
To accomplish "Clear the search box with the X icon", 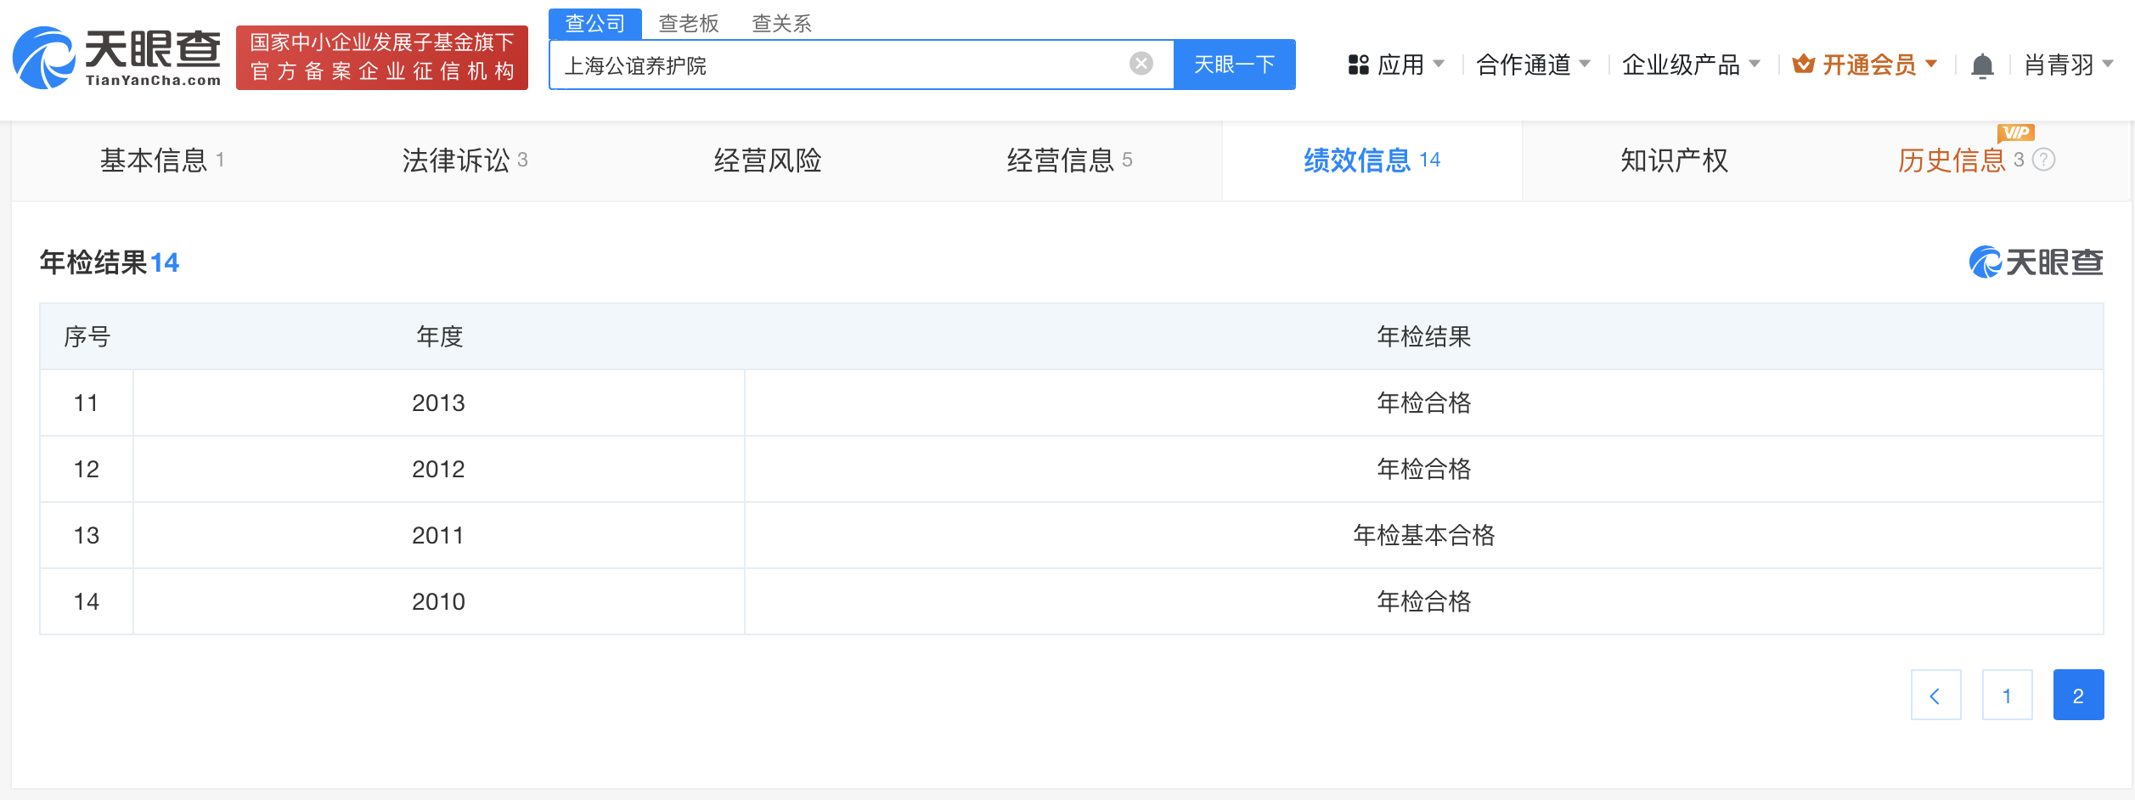I will point(1141,62).
